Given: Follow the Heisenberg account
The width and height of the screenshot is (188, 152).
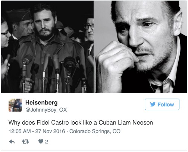Looking at the screenshot, I should [x=162, y=105].
